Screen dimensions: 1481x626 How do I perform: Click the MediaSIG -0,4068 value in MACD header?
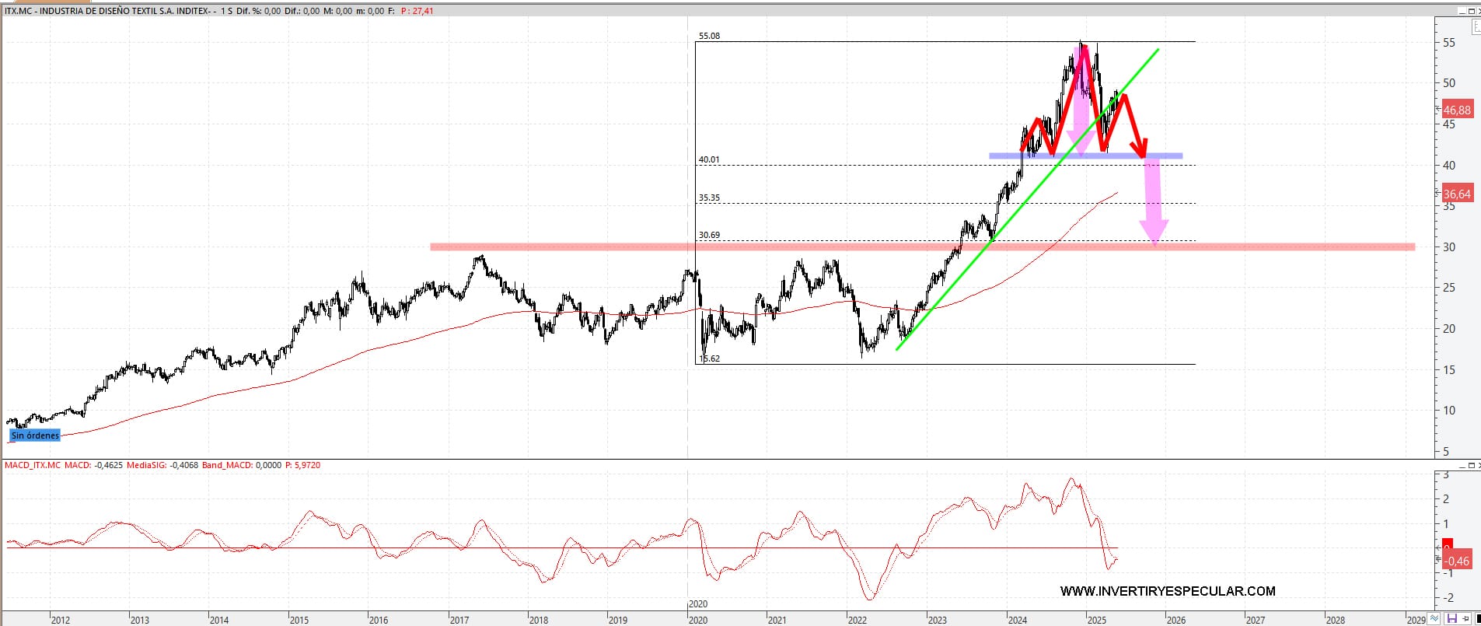pyautogui.click(x=163, y=465)
